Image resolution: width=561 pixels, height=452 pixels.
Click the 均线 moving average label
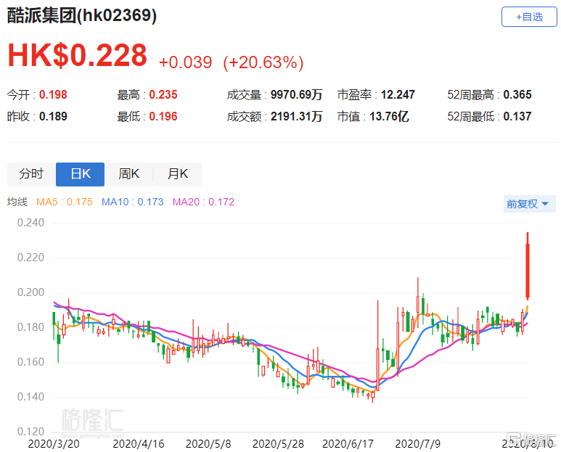[x=17, y=202]
